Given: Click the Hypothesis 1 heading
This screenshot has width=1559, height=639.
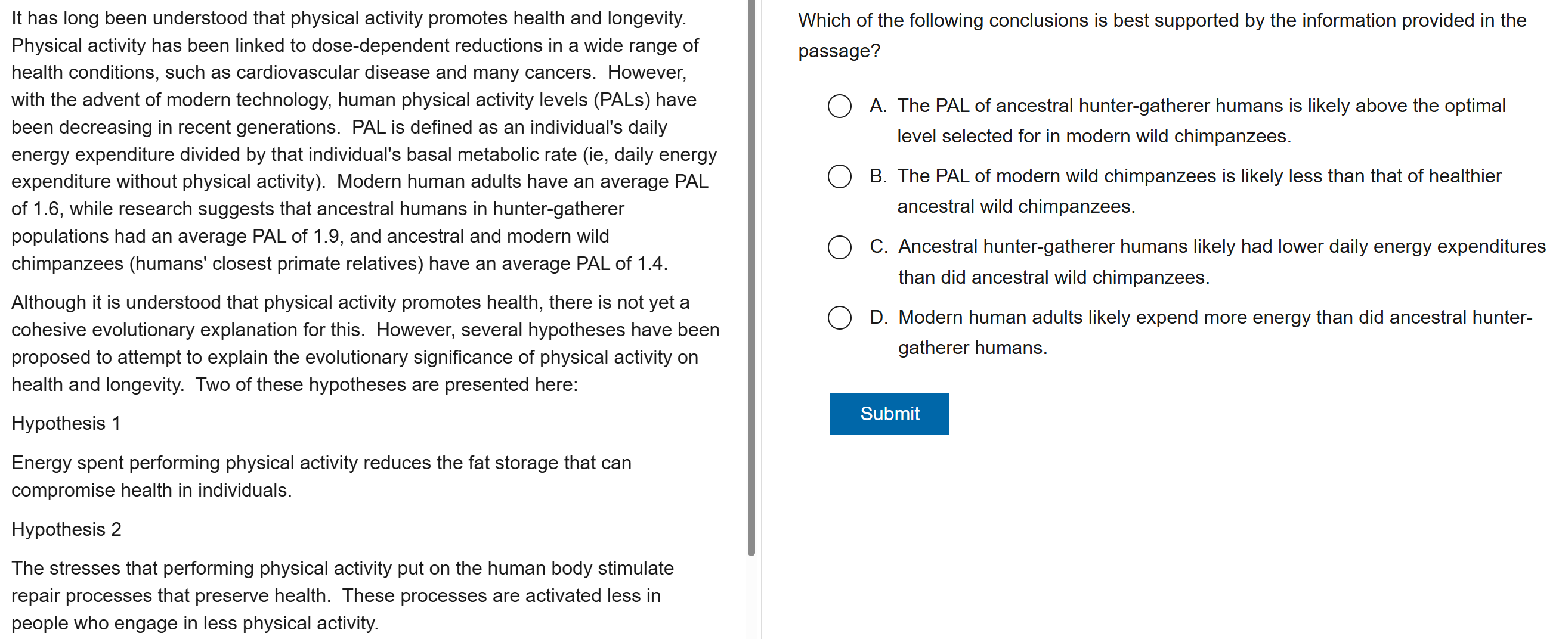Looking at the screenshot, I should click(66, 424).
